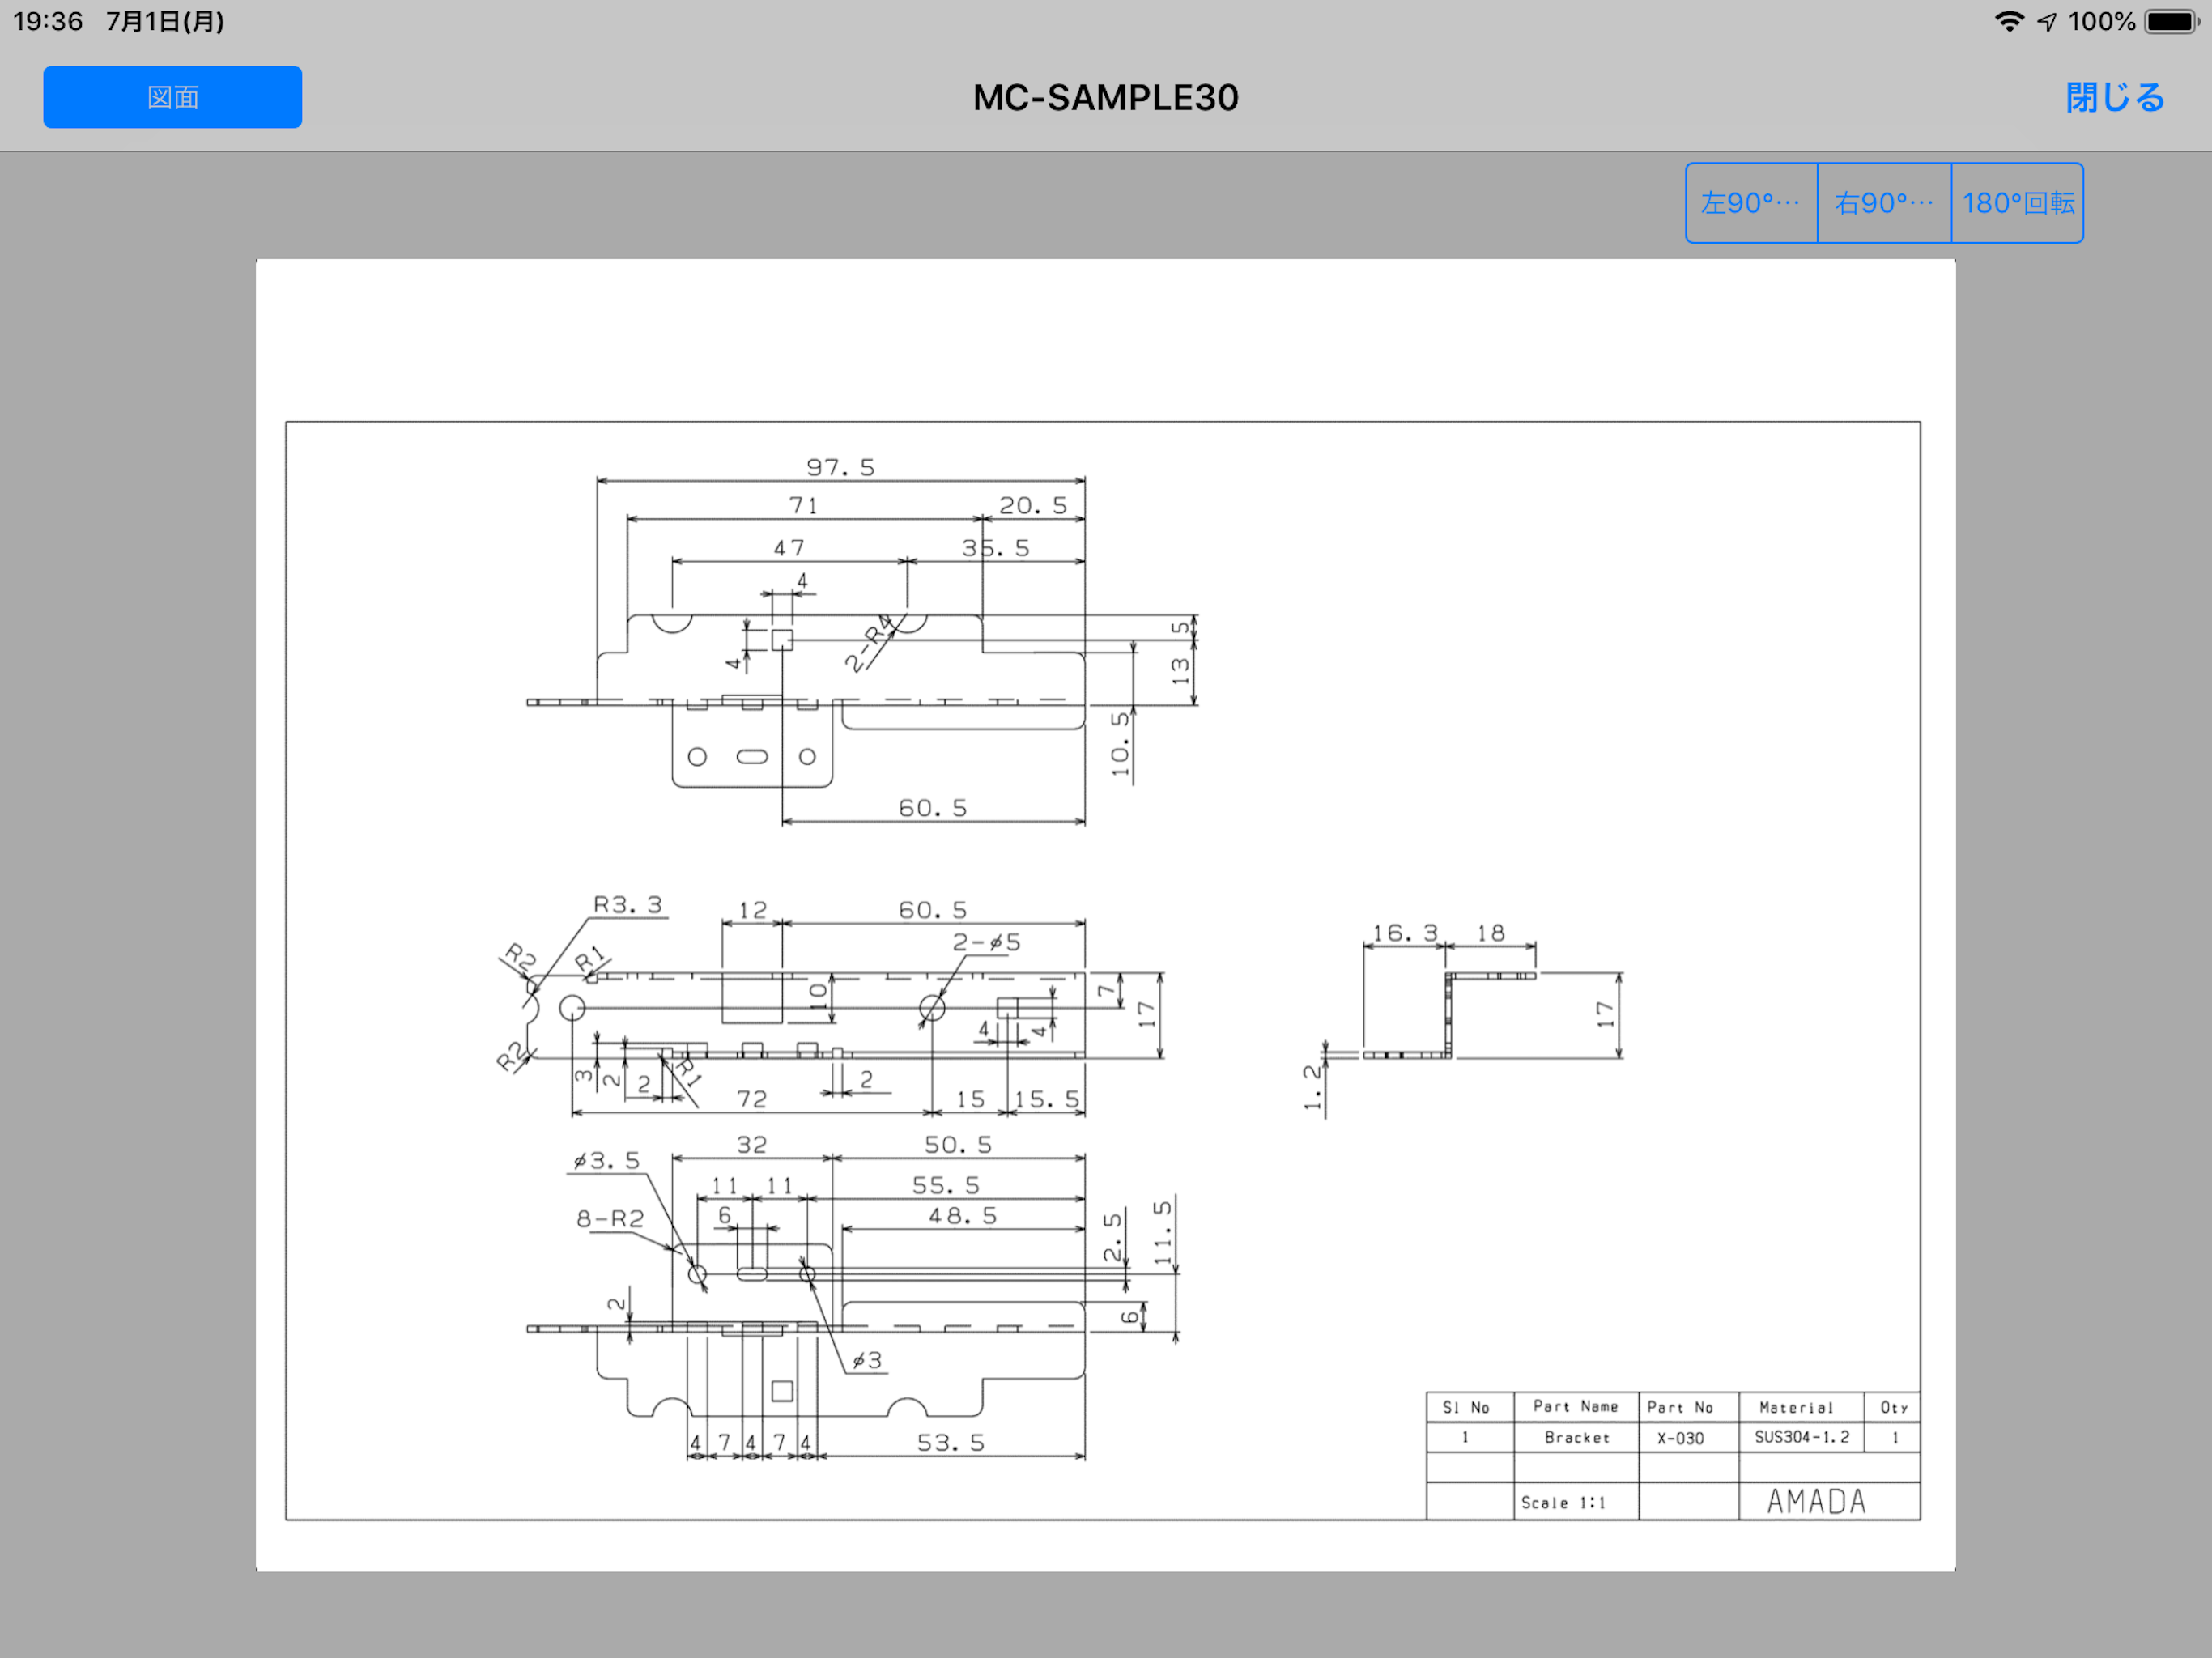2212x1658 pixels.
Task: Tap the 2-ø5 hole callout
Action: pos(986,942)
